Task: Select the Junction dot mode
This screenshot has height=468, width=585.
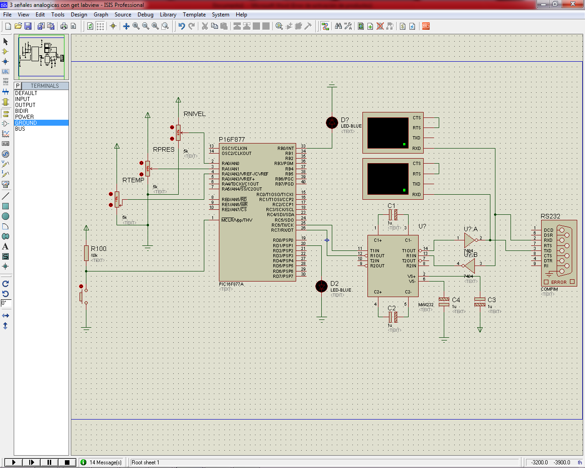Action: point(5,61)
